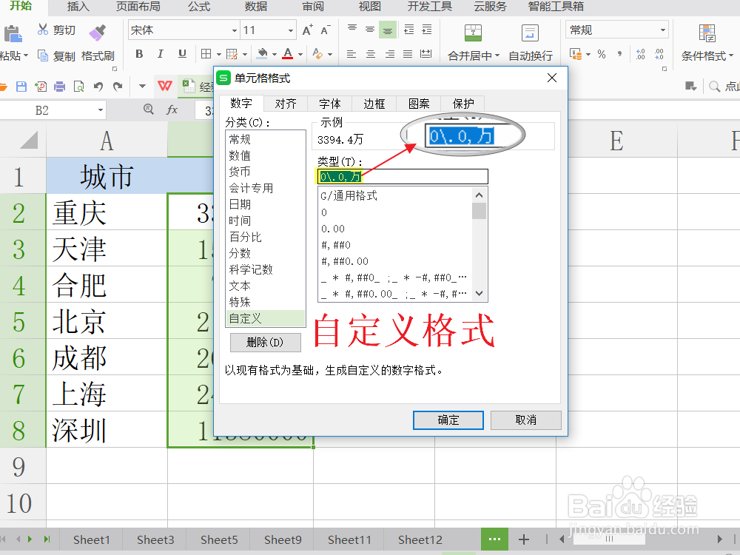Click the align right icon

[x=390, y=54]
